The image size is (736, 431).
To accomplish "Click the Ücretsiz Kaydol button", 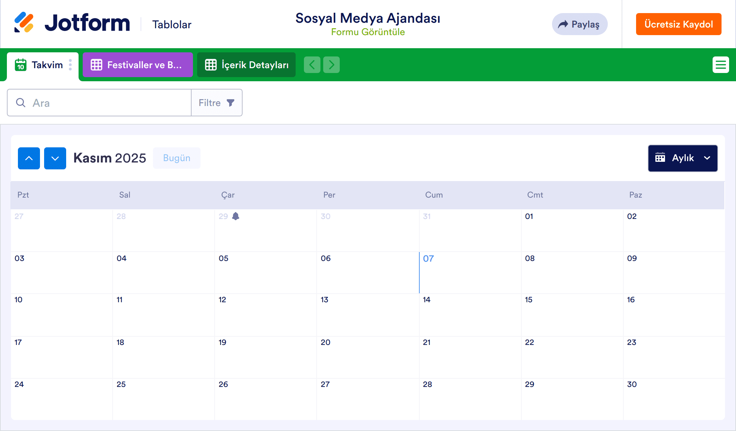I will pos(678,24).
